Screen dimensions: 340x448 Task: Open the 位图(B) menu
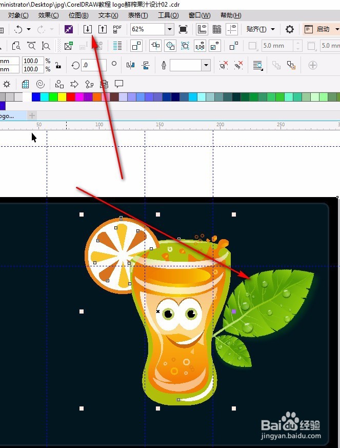[78, 15]
